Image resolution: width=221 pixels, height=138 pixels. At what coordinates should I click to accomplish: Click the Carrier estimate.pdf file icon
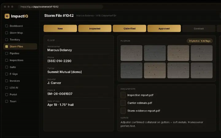click(x=123, y=103)
